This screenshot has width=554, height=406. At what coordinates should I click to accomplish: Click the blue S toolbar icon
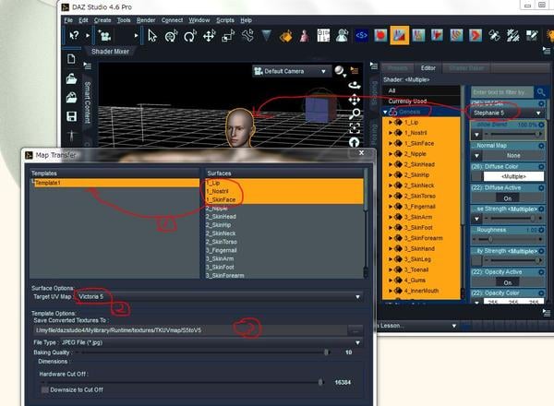(x=361, y=35)
